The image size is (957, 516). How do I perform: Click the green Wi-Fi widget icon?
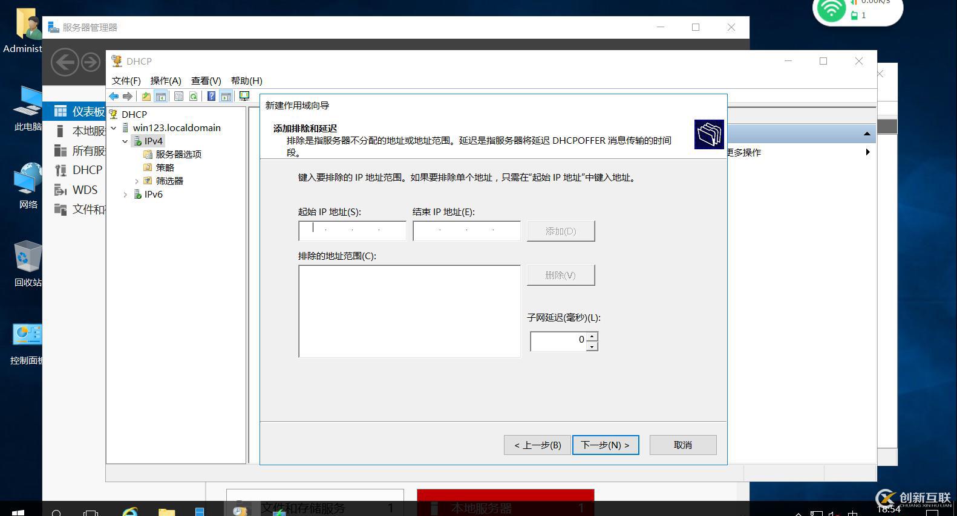coord(831,10)
